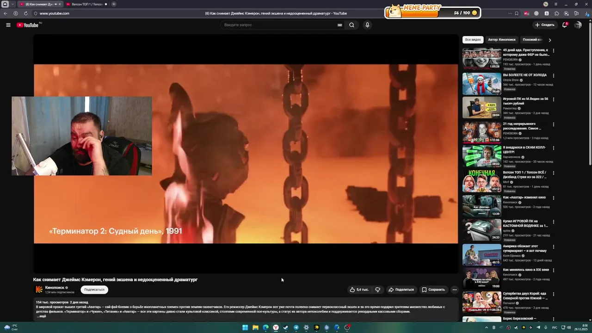Open a new browser tab
Screen dimensions: 592x333
[x=114, y=4]
